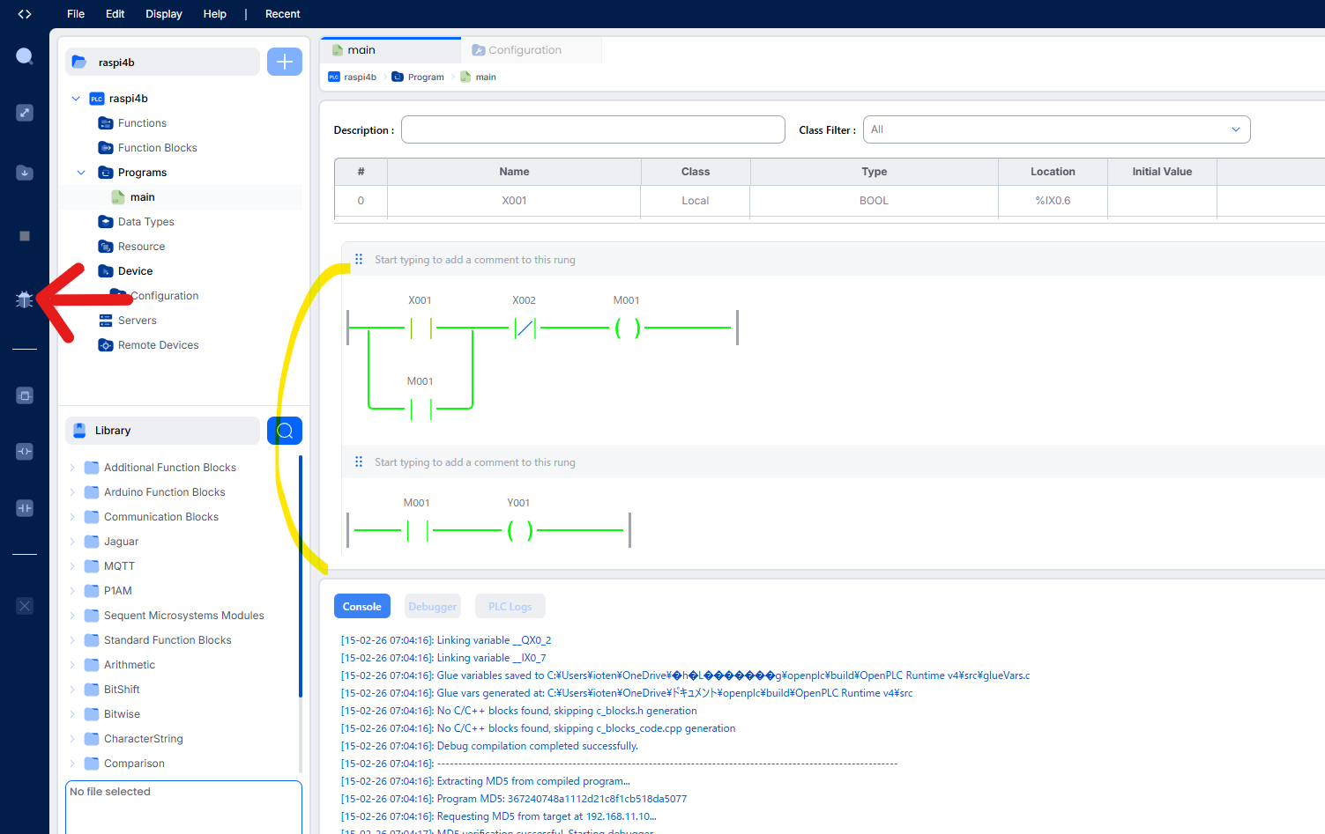
Task: Select the coil insert icon
Action: click(x=25, y=452)
